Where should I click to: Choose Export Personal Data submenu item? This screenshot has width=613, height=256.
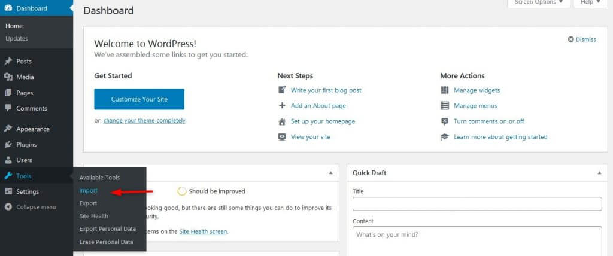pos(108,228)
